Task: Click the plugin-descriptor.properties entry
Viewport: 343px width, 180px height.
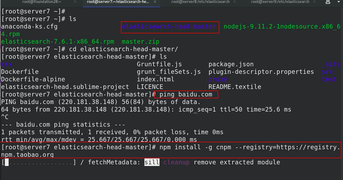Action: click(x=261, y=72)
